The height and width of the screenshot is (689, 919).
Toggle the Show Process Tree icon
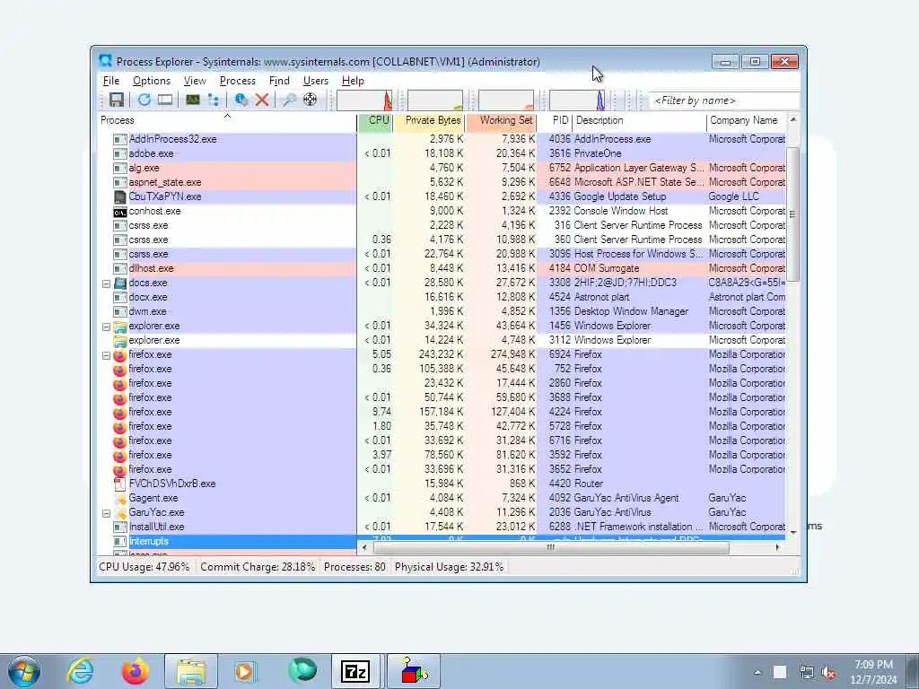214,100
